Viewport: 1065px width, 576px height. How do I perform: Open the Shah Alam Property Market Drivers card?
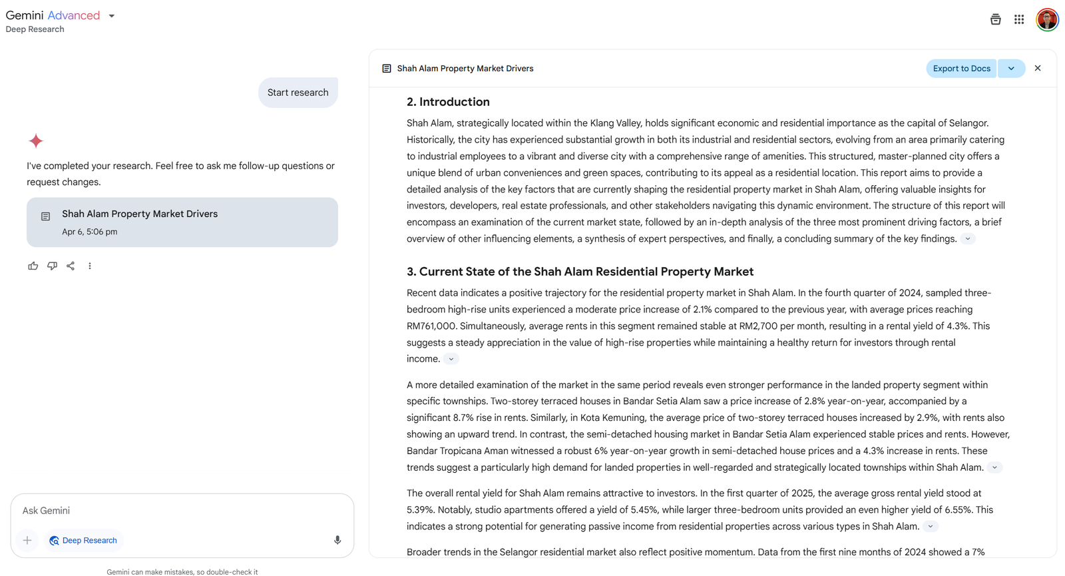pos(182,222)
